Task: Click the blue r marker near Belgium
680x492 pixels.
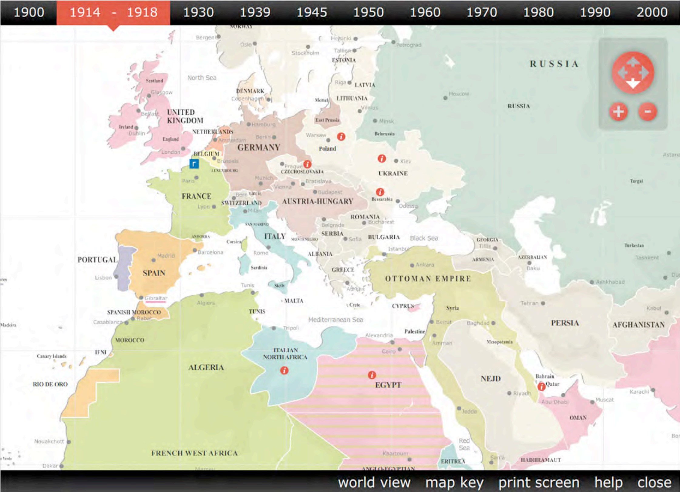Action: [194, 164]
